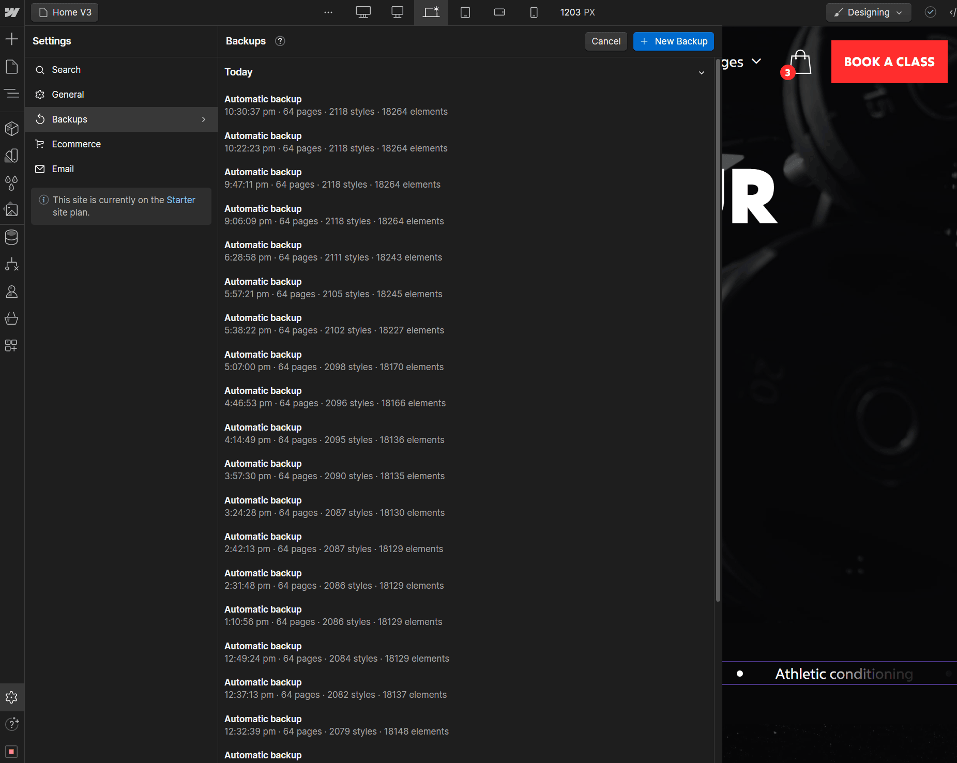
Task: Select the mobile landscape breakpoint icon
Action: [499, 12]
